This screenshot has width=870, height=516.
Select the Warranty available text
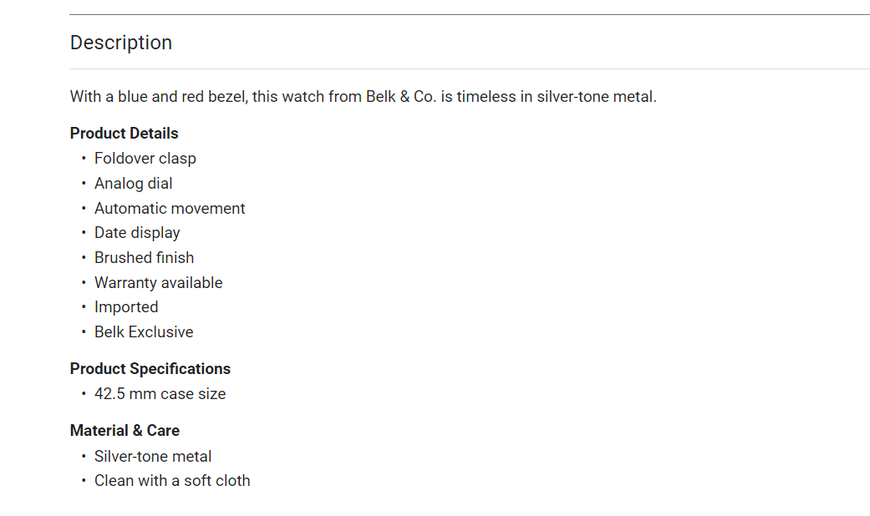158,283
